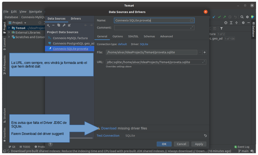Expand External Libraries tree node
Image resolution: width=258 pixels, height=155 pixels.
point(9,33)
